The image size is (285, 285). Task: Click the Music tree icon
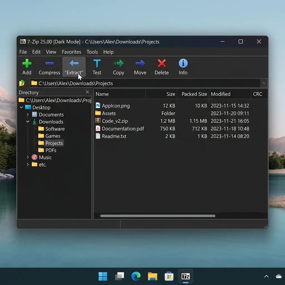(x=34, y=157)
